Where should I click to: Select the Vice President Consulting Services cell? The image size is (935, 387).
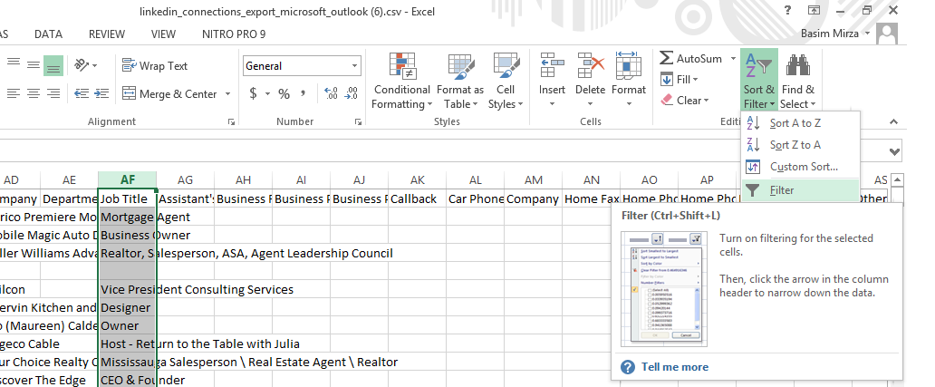point(128,290)
